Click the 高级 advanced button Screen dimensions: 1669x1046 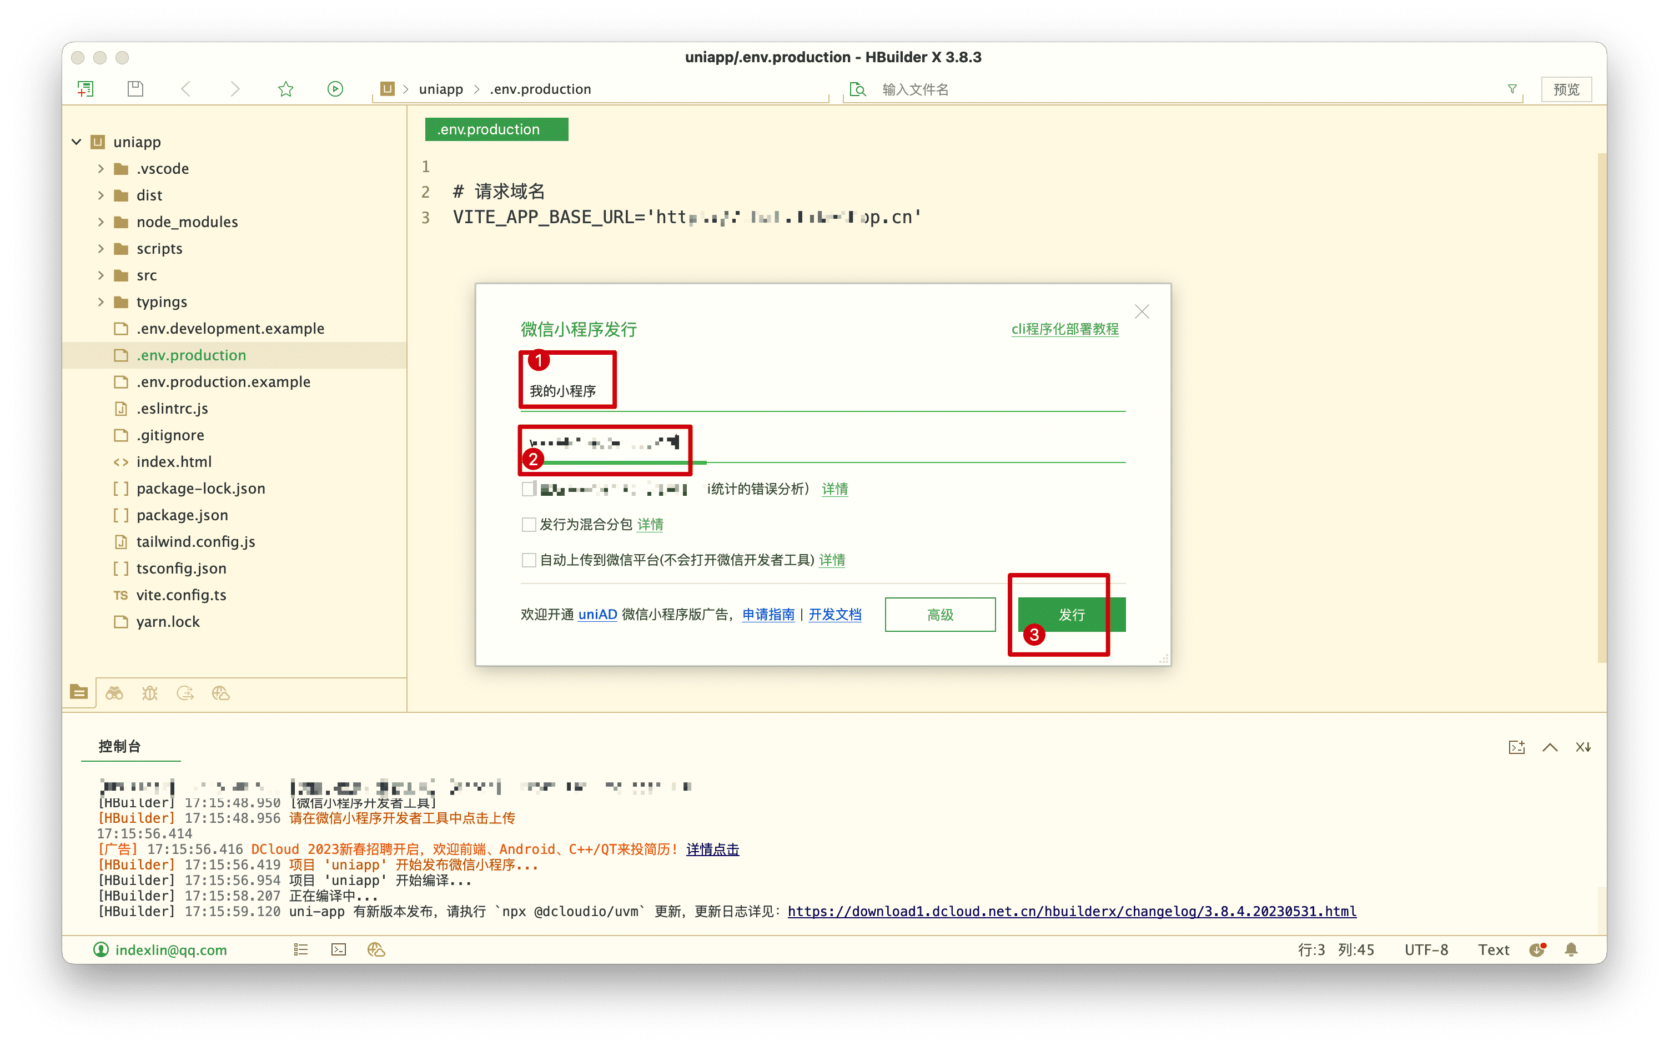940,614
